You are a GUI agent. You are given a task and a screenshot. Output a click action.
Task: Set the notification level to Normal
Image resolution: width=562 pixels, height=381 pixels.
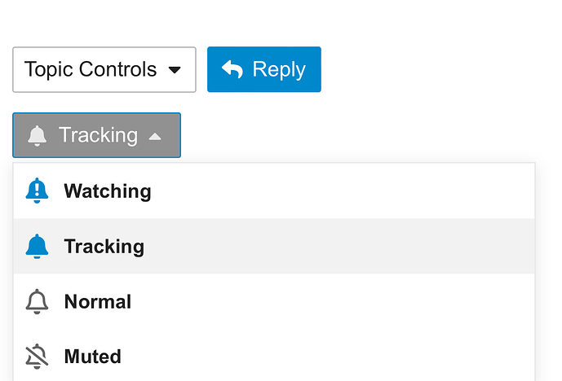point(98,302)
